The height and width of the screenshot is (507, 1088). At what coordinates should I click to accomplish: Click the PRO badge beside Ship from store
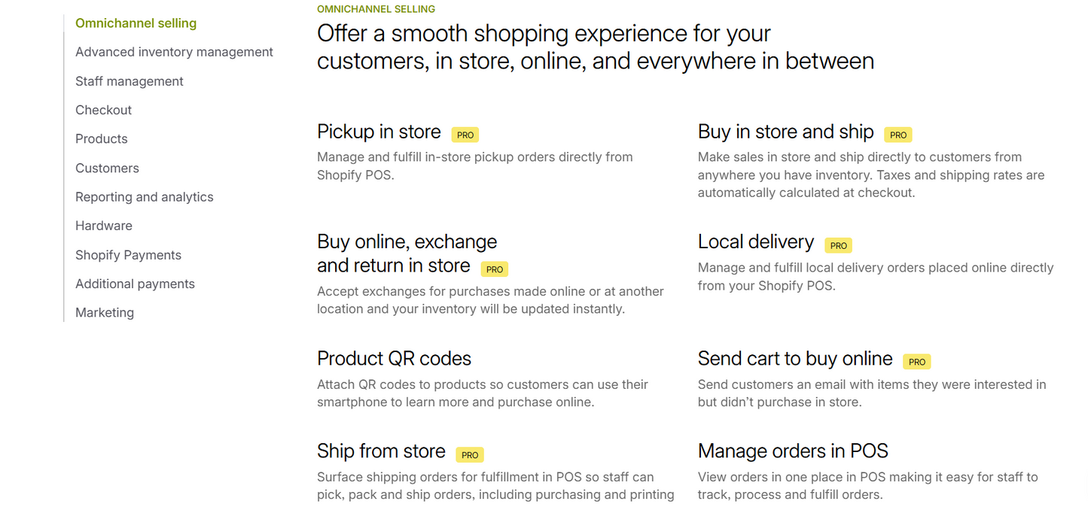point(470,455)
